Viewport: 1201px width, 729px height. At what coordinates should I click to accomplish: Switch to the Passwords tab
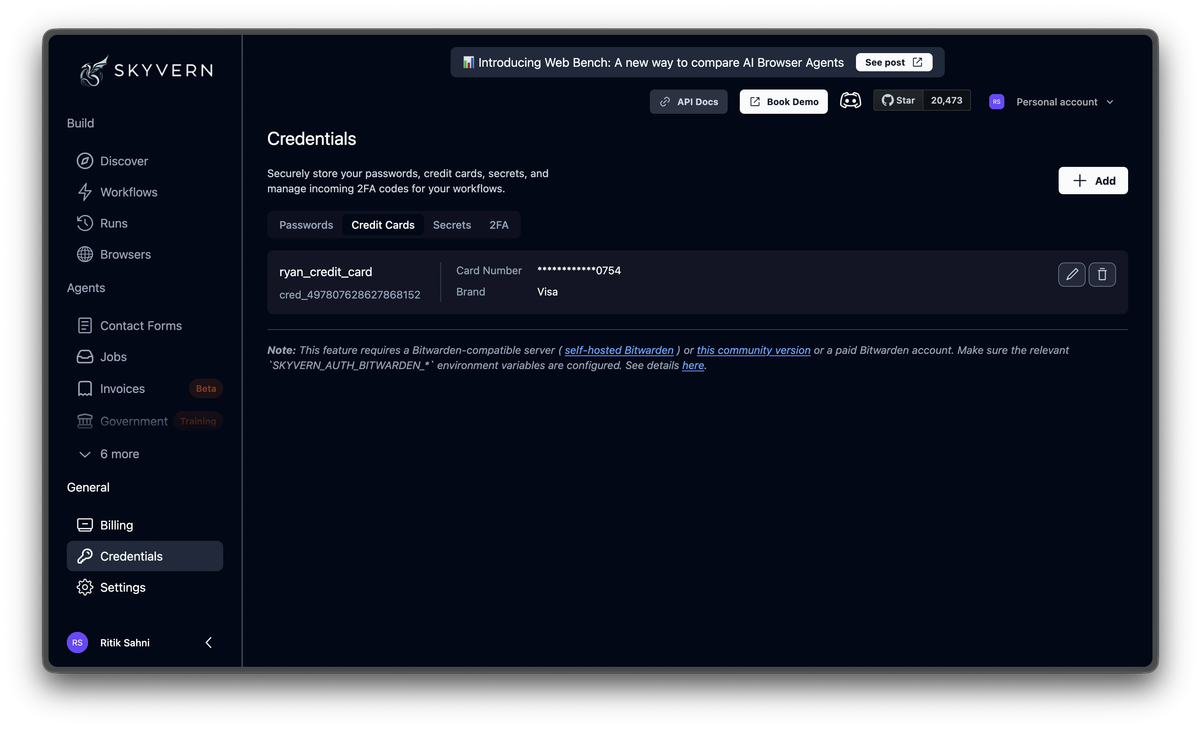[x=306, y=225]
